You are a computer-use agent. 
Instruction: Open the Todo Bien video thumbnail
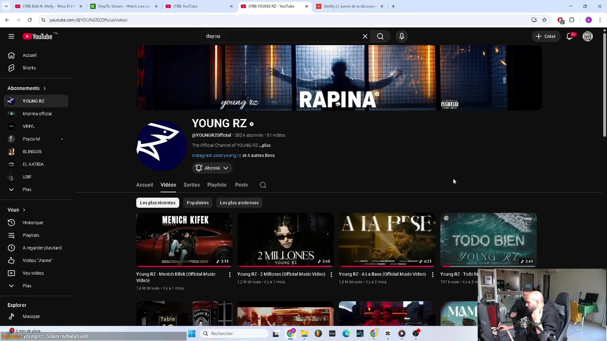coord(488,240)
